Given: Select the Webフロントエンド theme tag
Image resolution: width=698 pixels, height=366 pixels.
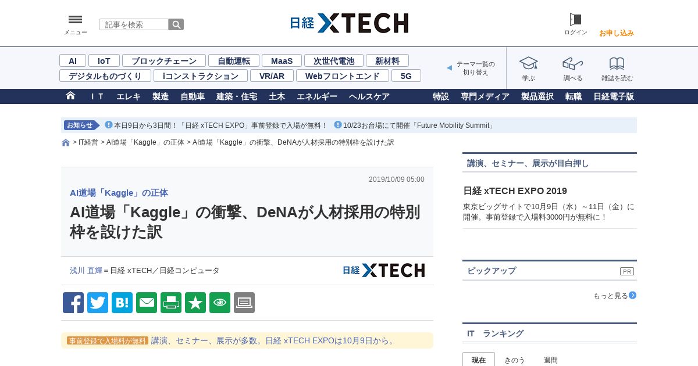Looking at the screenshot, I should tap(343, 76).
